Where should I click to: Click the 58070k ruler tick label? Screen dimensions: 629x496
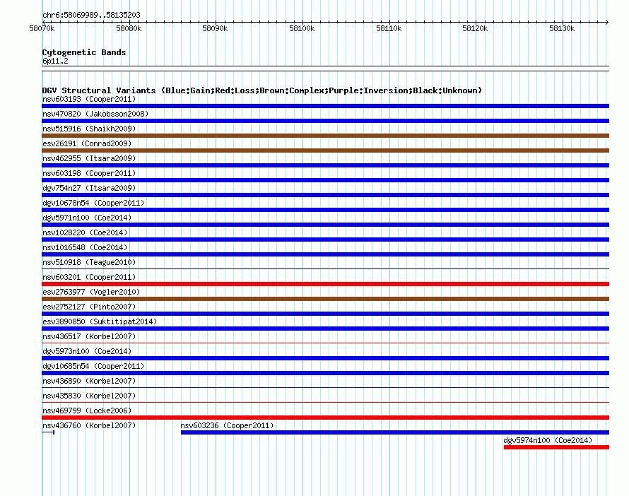click(x=42, y=28)
